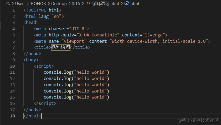Image resolution: width=221 pixels, height=125 pixels.
Task: Click the "UTF-8" charset value
Action: tap(78, 29)
